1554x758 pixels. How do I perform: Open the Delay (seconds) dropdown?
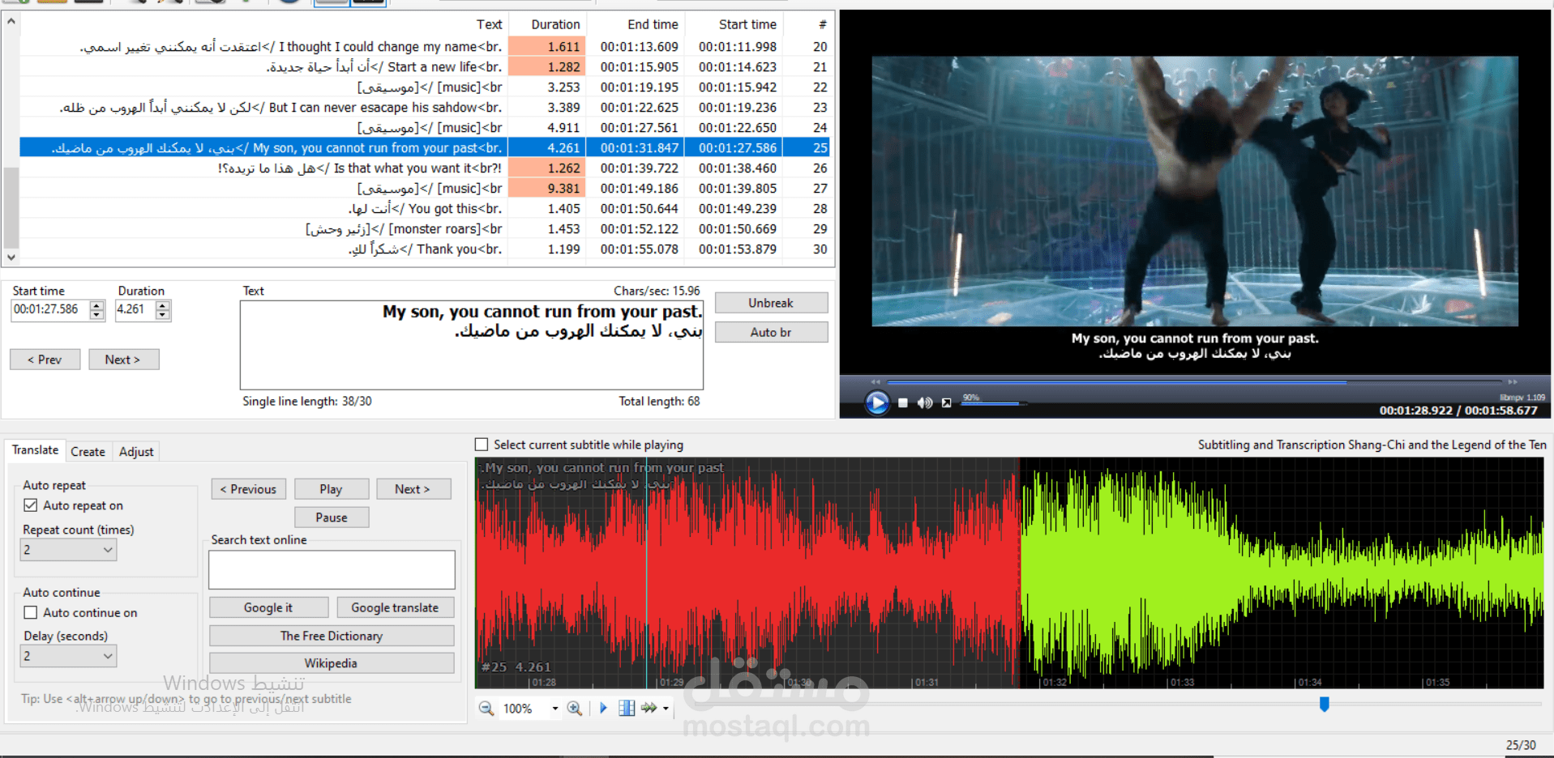pos(68,656)
